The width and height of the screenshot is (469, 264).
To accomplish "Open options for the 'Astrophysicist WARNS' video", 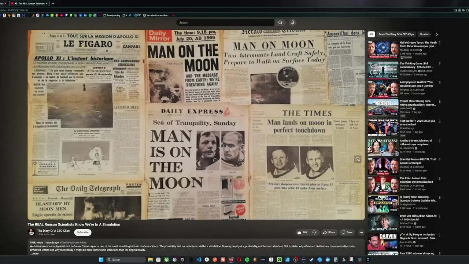I will [x=440, y=82].
